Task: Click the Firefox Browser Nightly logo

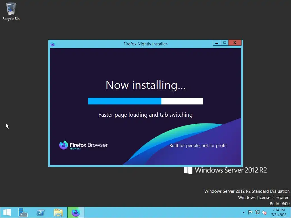Action: pos(83,145)
